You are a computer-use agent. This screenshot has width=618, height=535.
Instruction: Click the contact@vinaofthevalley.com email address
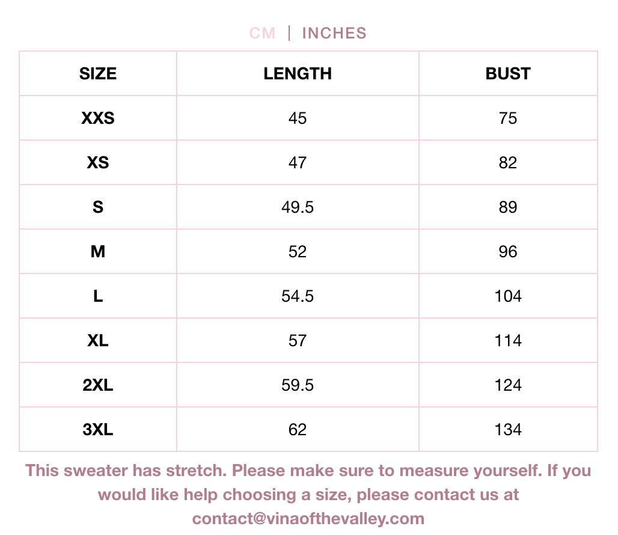[x=308, y=518]
